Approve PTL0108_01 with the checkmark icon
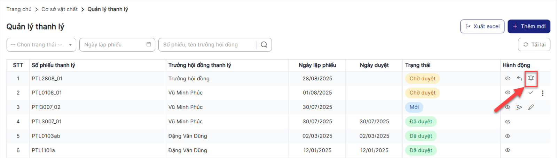This screenshot has height=158, width=557. point(531,93)
